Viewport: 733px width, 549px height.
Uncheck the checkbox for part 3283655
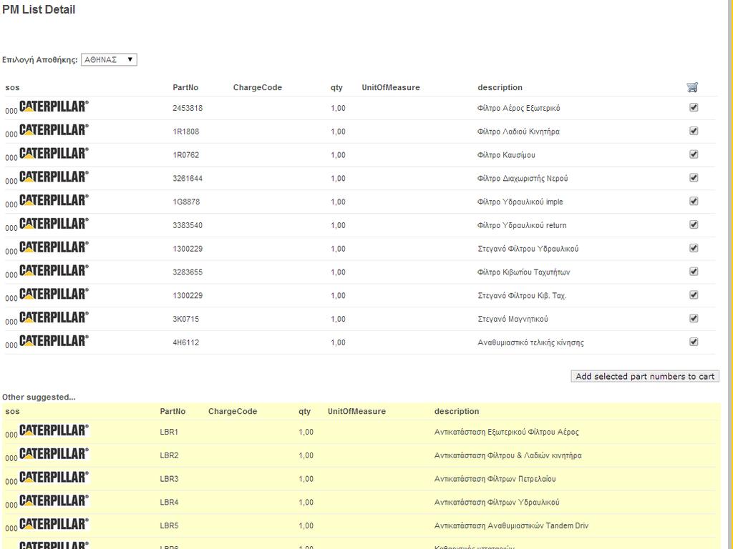click(x=694, y=271)
